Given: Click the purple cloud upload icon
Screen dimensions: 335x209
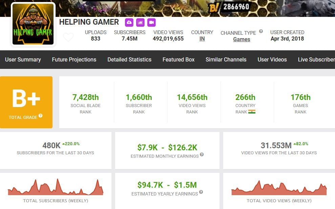Looking at the screenshot, I should click(x=129, y=23).
